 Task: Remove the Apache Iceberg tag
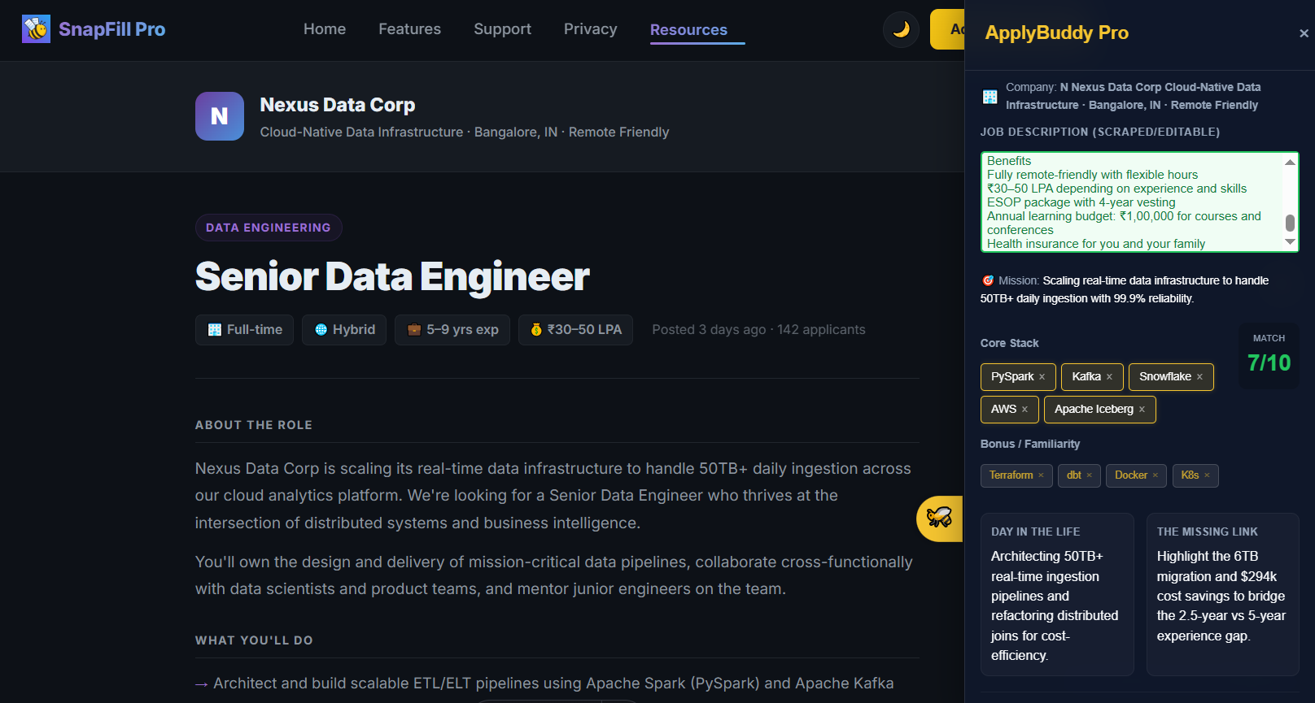click(x=1142, y=410)
